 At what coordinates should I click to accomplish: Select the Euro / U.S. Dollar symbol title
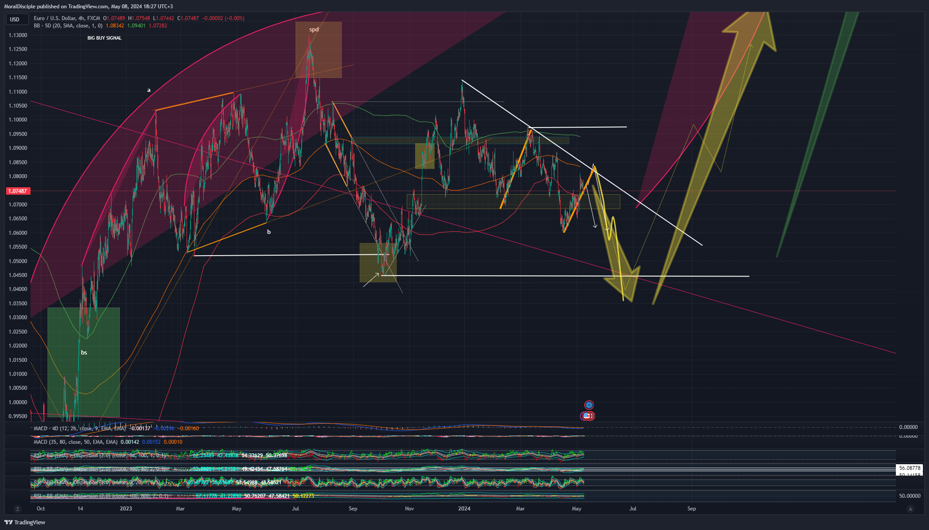67,18
